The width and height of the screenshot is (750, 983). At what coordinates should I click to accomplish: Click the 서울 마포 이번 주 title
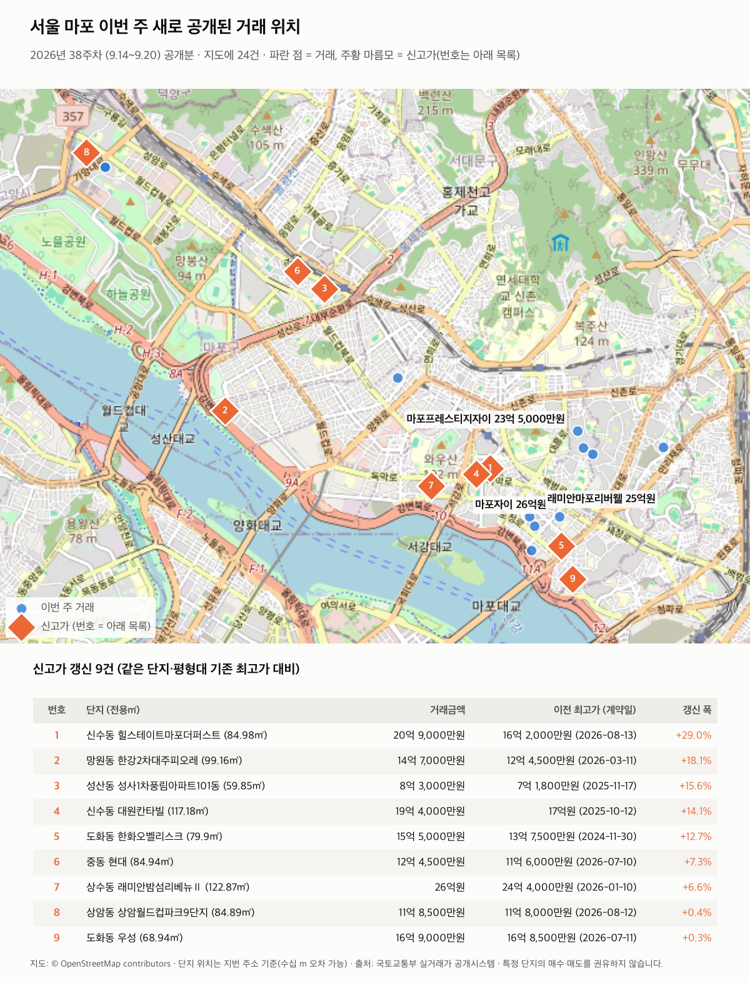point(166,26)
